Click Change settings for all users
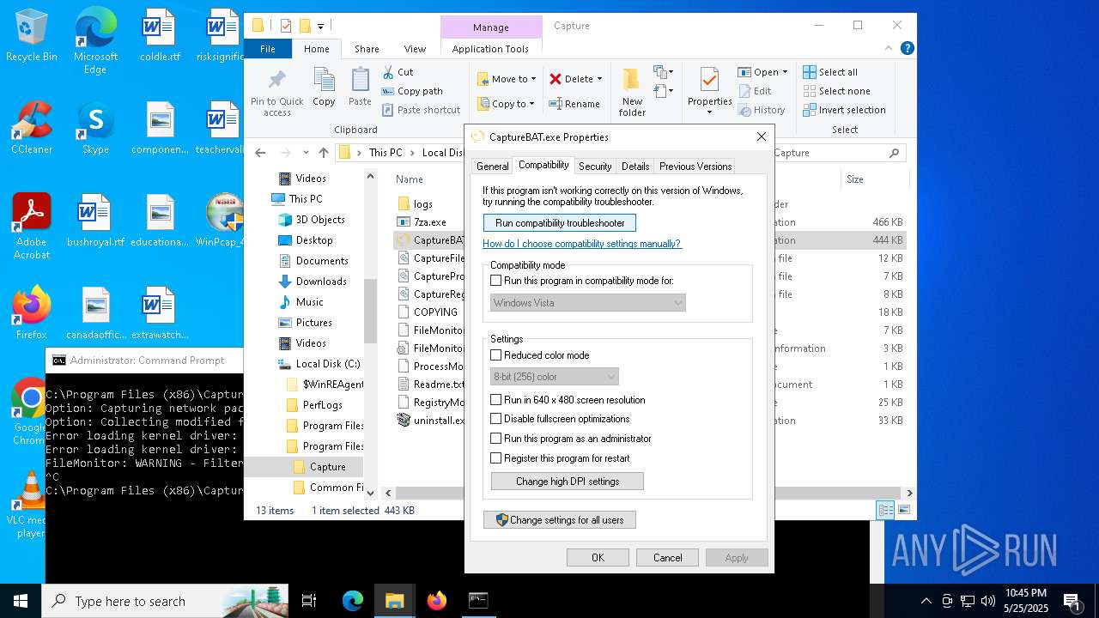Viewport: 1099px width, 618px height. coord(560,520)
